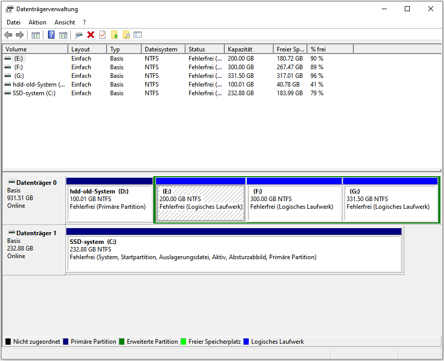Click the 96 % free cell
444x361 pixels.
[317, 76]
